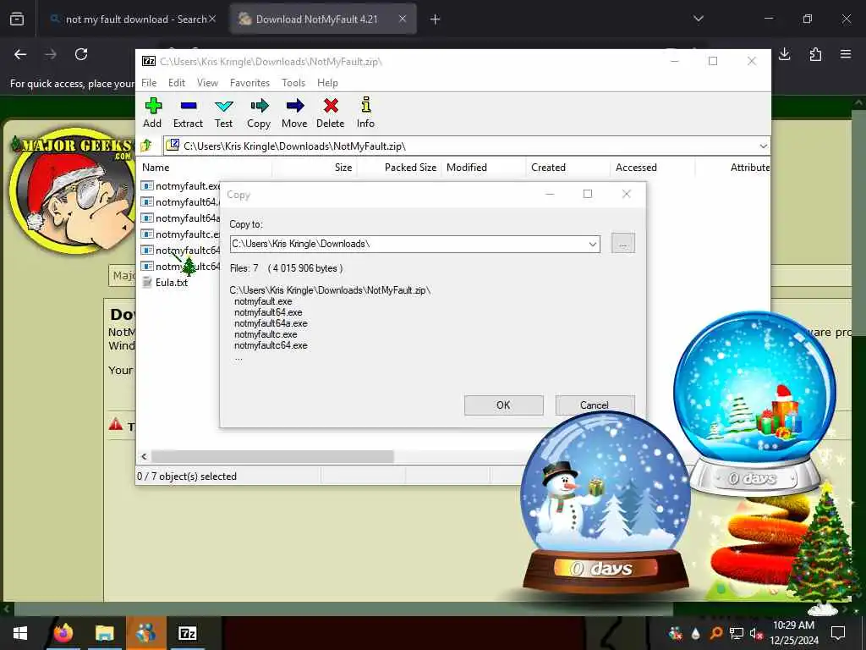This screenshot has width=866, height=650.
Task: Click the red Delete toolbar icon
Action: click(x=331, y=113)
